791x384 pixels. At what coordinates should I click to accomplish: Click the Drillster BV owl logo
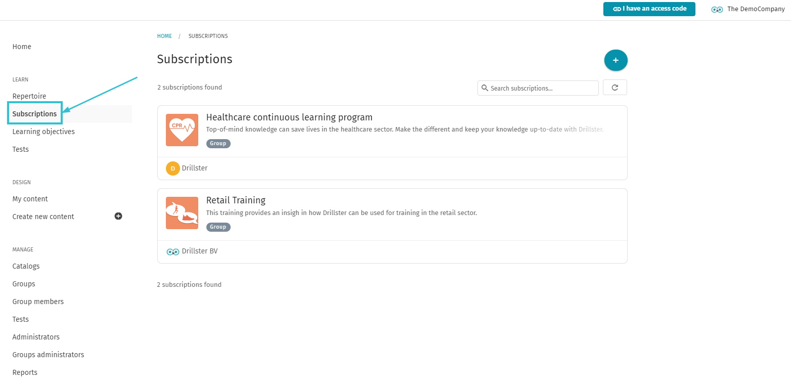coord(173,251)
